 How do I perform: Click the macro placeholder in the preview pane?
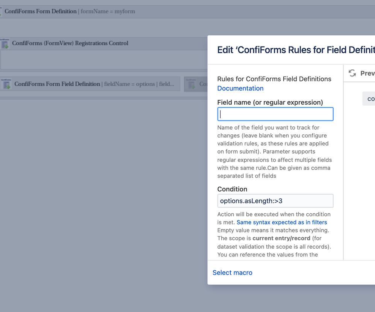point(369,99)
